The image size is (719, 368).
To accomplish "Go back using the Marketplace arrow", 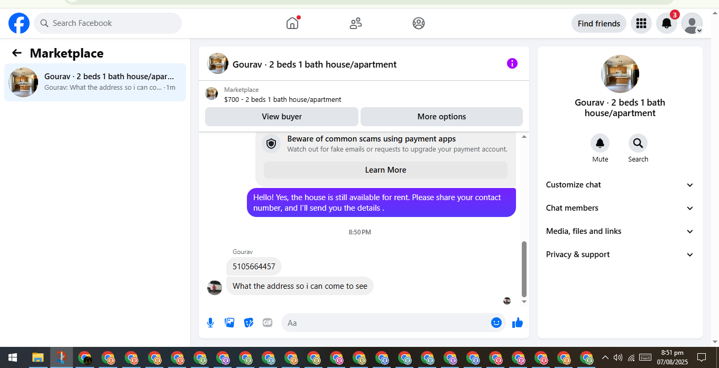I will 17,53.
